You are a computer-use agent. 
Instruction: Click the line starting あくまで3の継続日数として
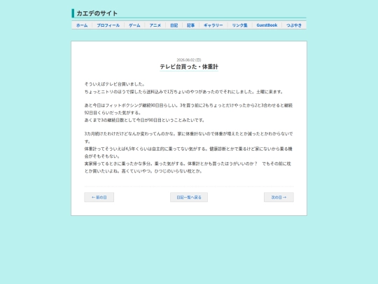pos(144,120)
